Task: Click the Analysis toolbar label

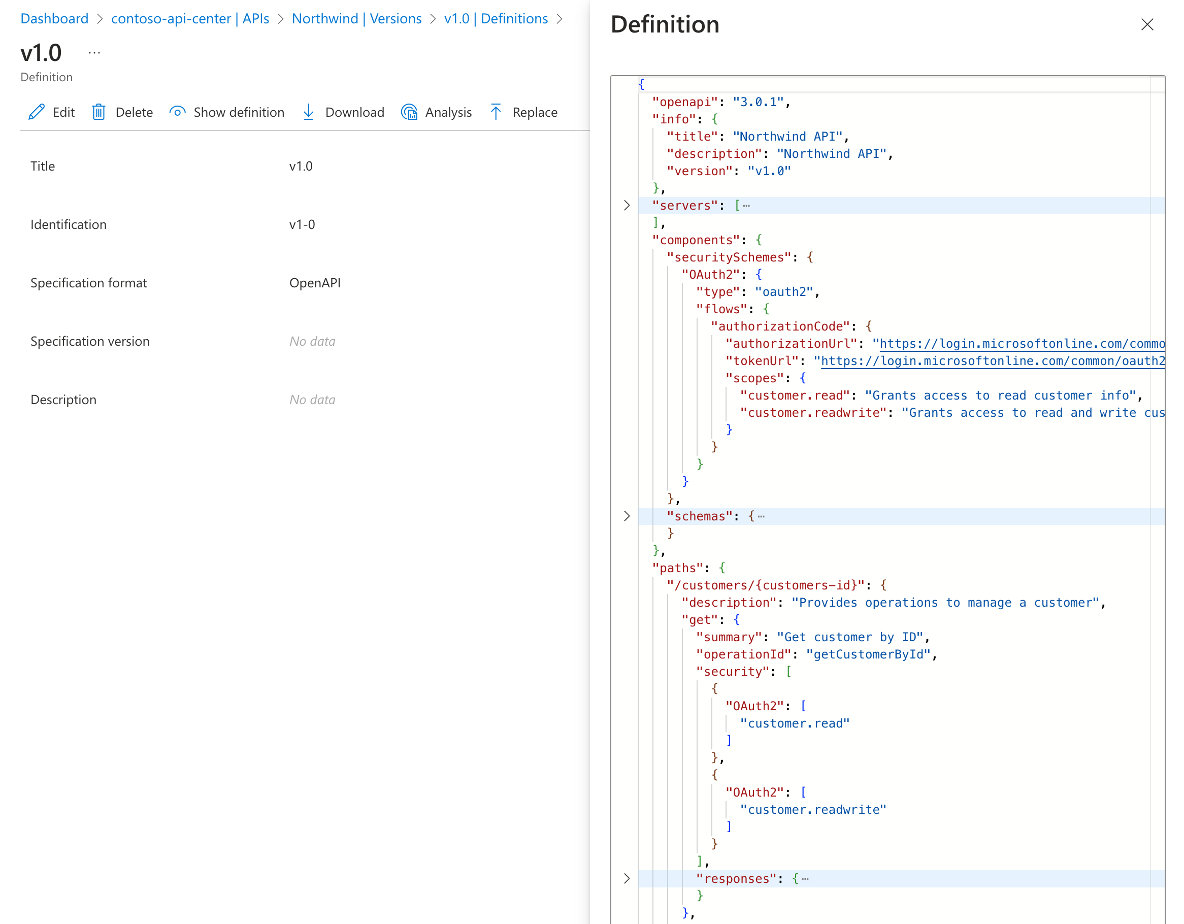Action: [x=448, y=112]
